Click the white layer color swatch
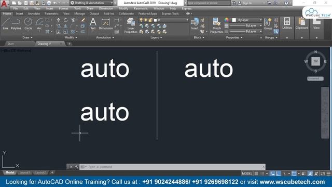Viewport: 332px width, 187px height. [155, 20]
